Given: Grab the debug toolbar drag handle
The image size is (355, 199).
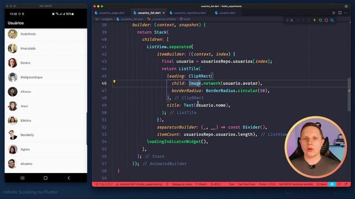Looking at the screenshot, I should coord(287,20).
